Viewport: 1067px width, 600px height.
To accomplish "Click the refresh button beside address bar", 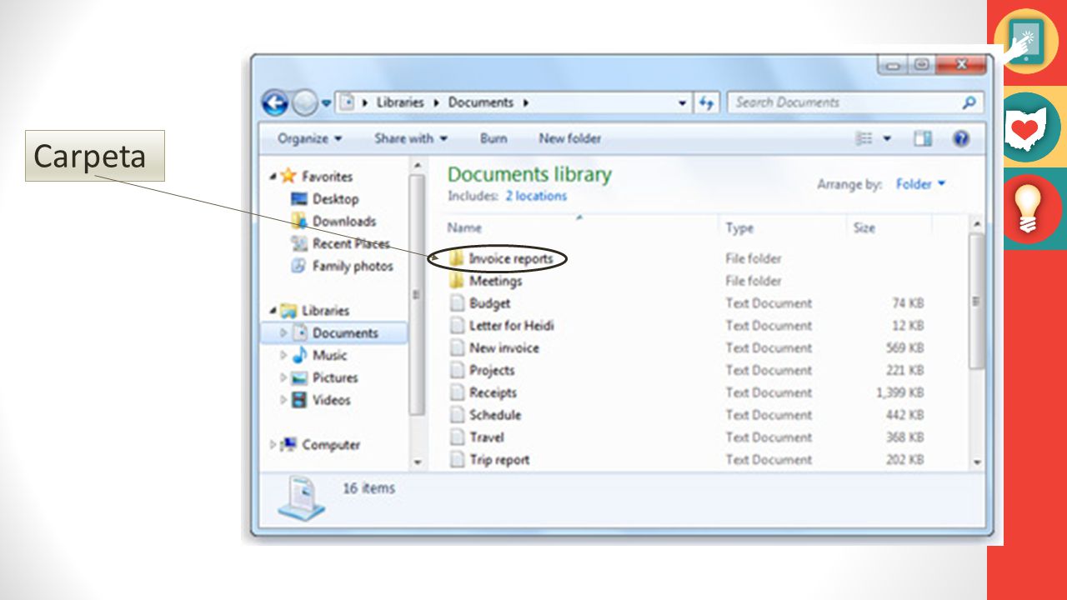I will (707, 102).
